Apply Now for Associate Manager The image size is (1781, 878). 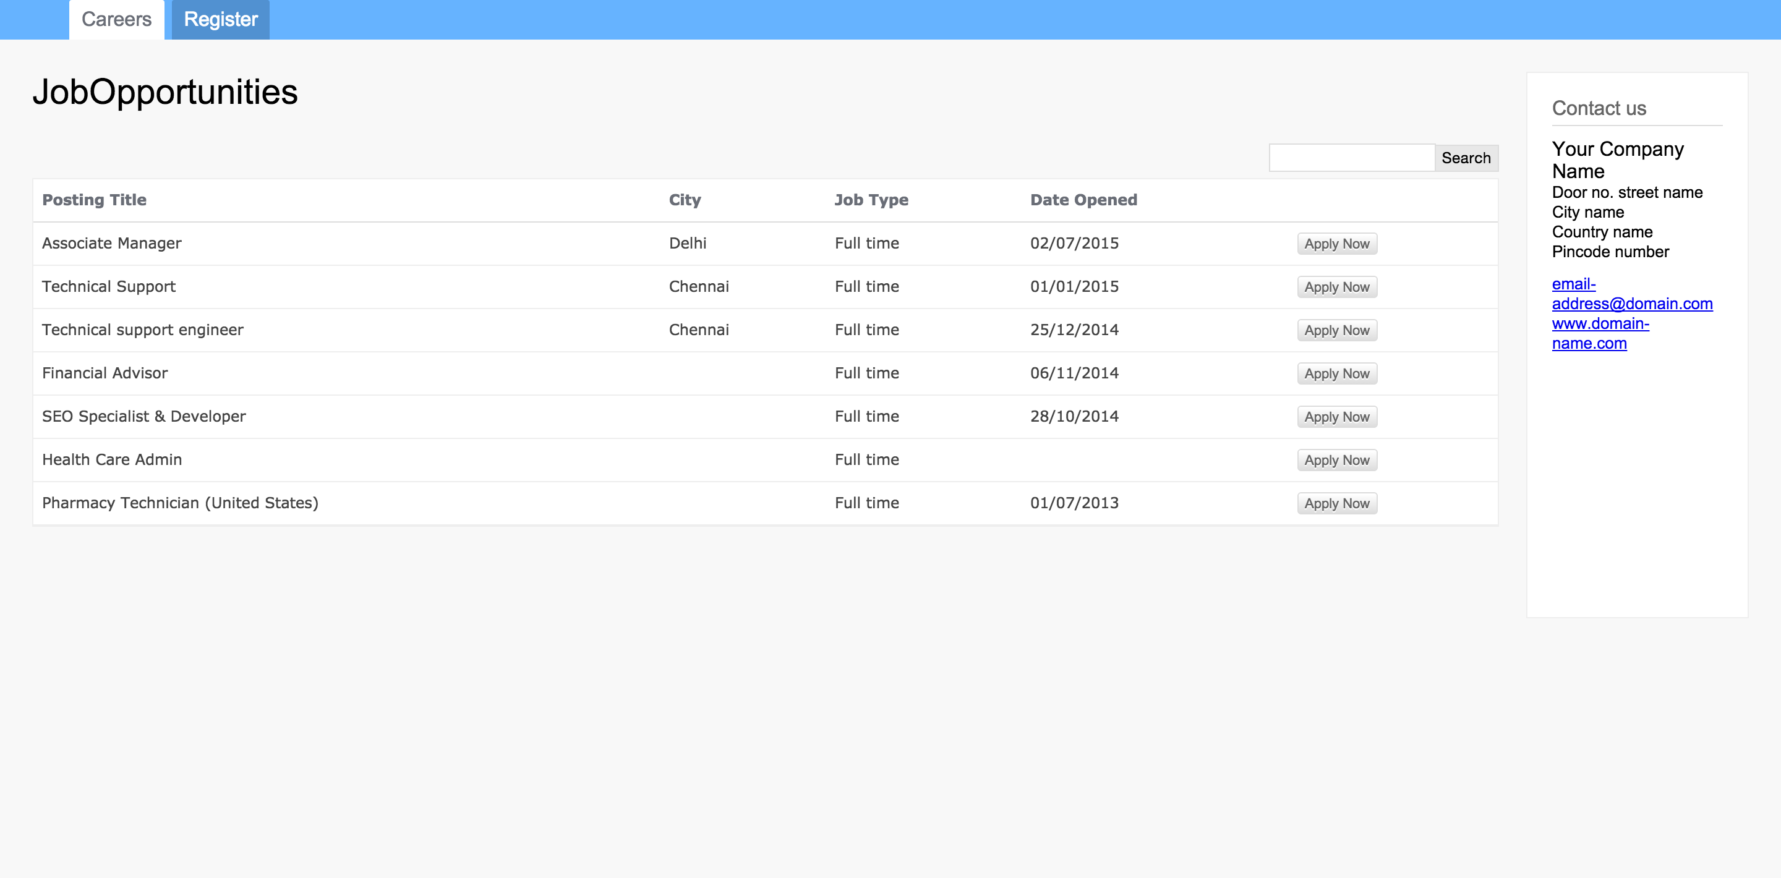click(1336, 244)
